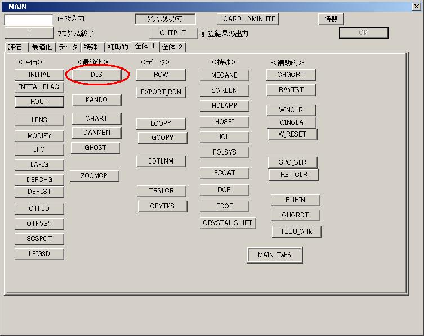Screen dimensions: 424x336
Task: Open the 特殊 tab
Action: (x=92, y=47)
